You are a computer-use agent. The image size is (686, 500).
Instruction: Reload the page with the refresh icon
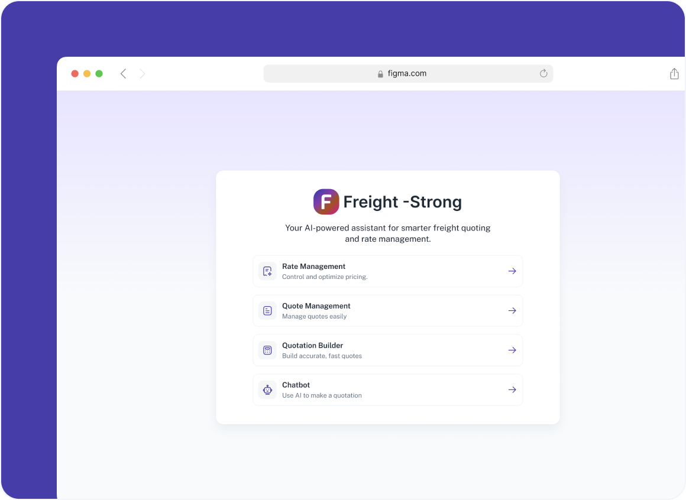coord(543,73)
